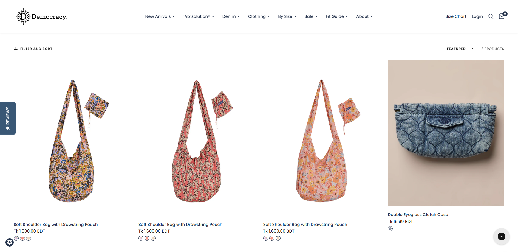Open the Sale menu item
Image resolution: width=518 pixels, height=252 pixels.
(x=311, y=16)
